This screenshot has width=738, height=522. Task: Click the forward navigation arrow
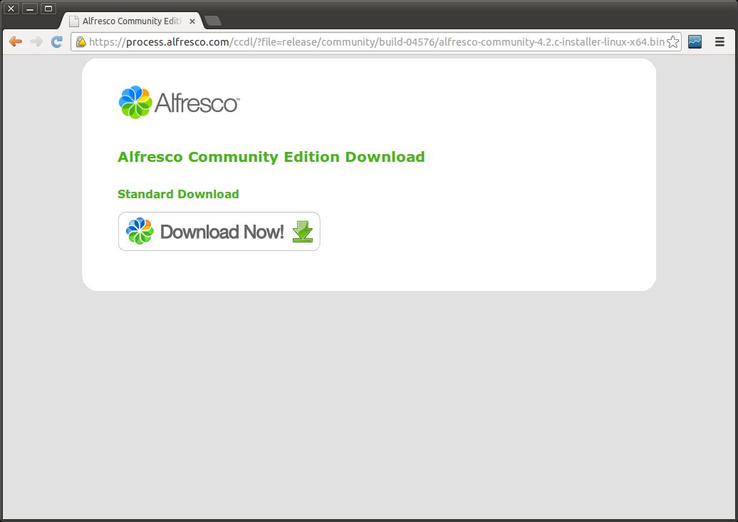tap(36, 42)
